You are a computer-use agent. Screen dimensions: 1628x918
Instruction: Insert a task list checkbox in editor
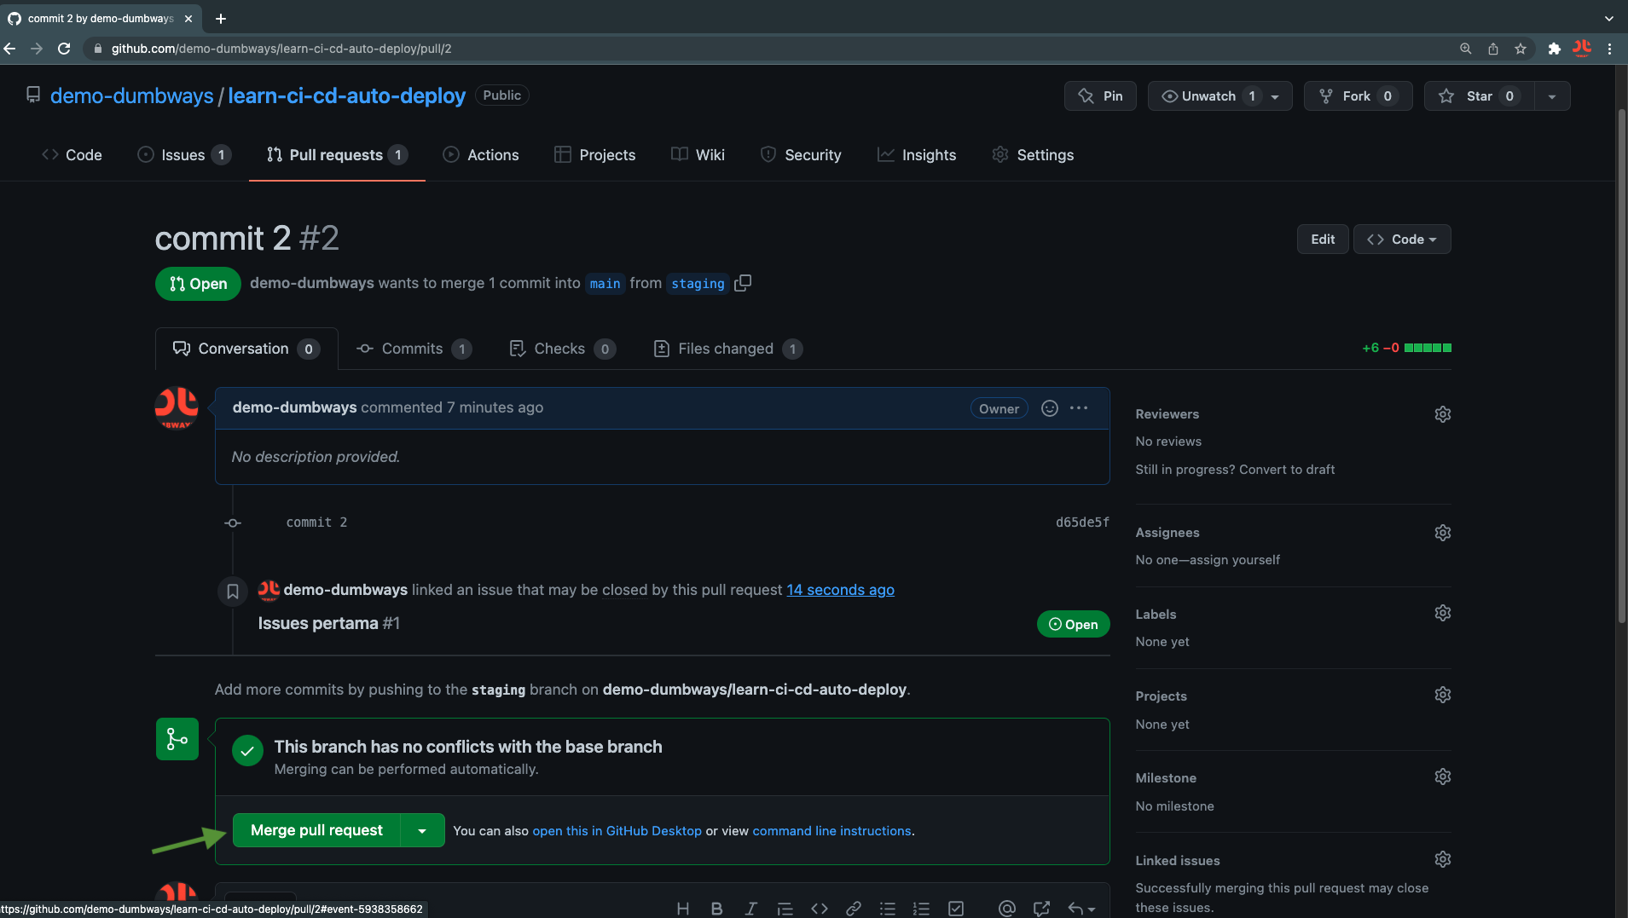point(956,909)
